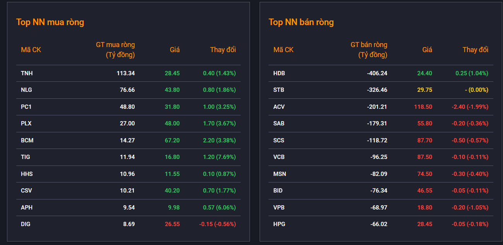503x245 pixels.
Task: Click 'Mã CK' header in net buy table
Action: (31, 50)
